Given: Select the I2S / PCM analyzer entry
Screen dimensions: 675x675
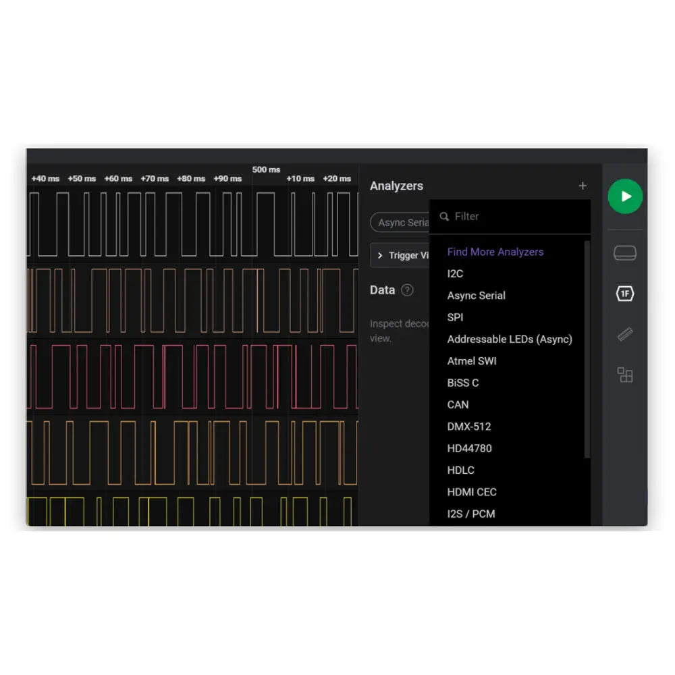Looking at the screenshot, I should [470, 514].
